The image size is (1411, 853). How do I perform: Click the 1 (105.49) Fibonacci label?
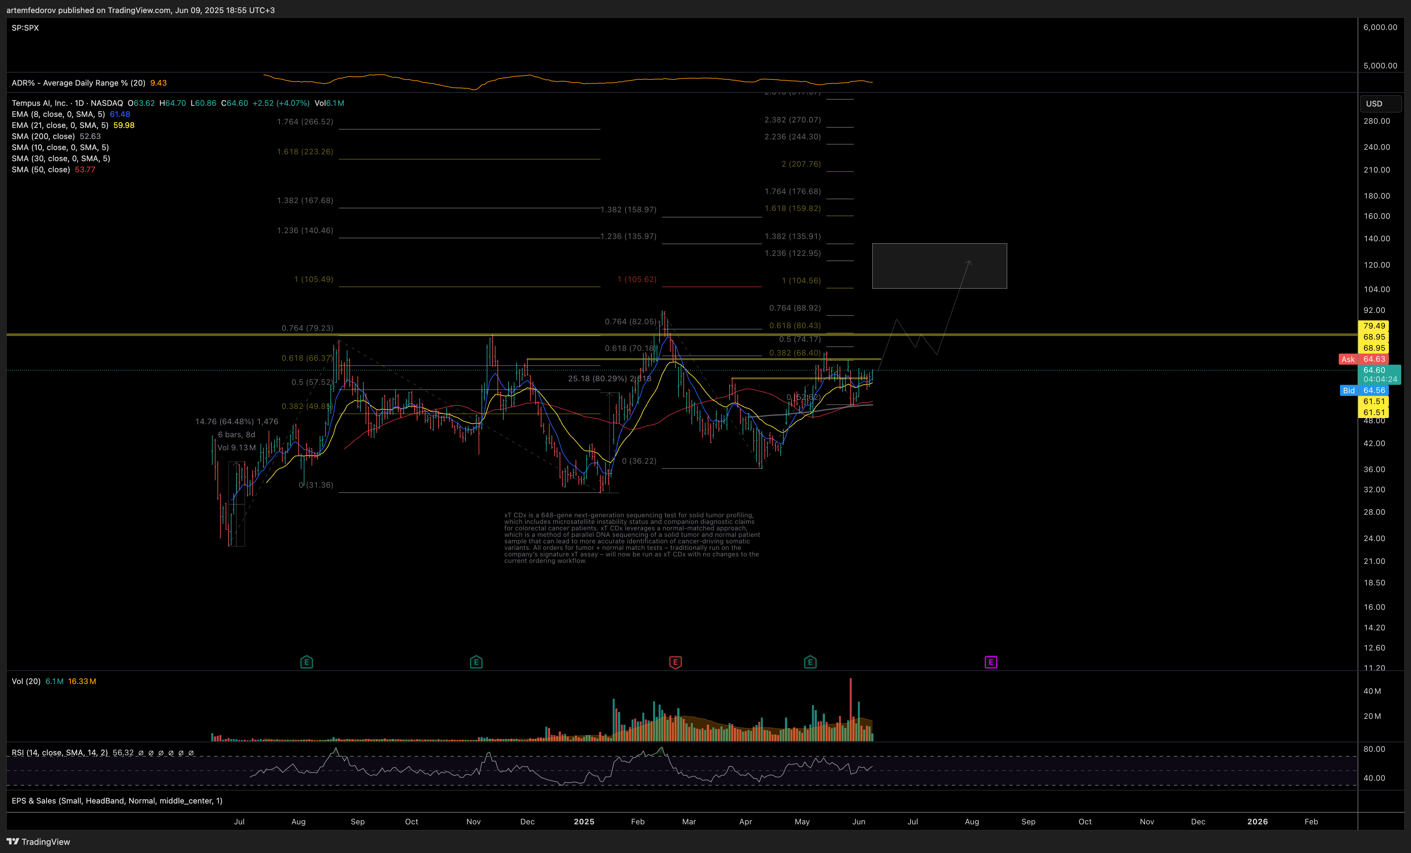(313, 279)
